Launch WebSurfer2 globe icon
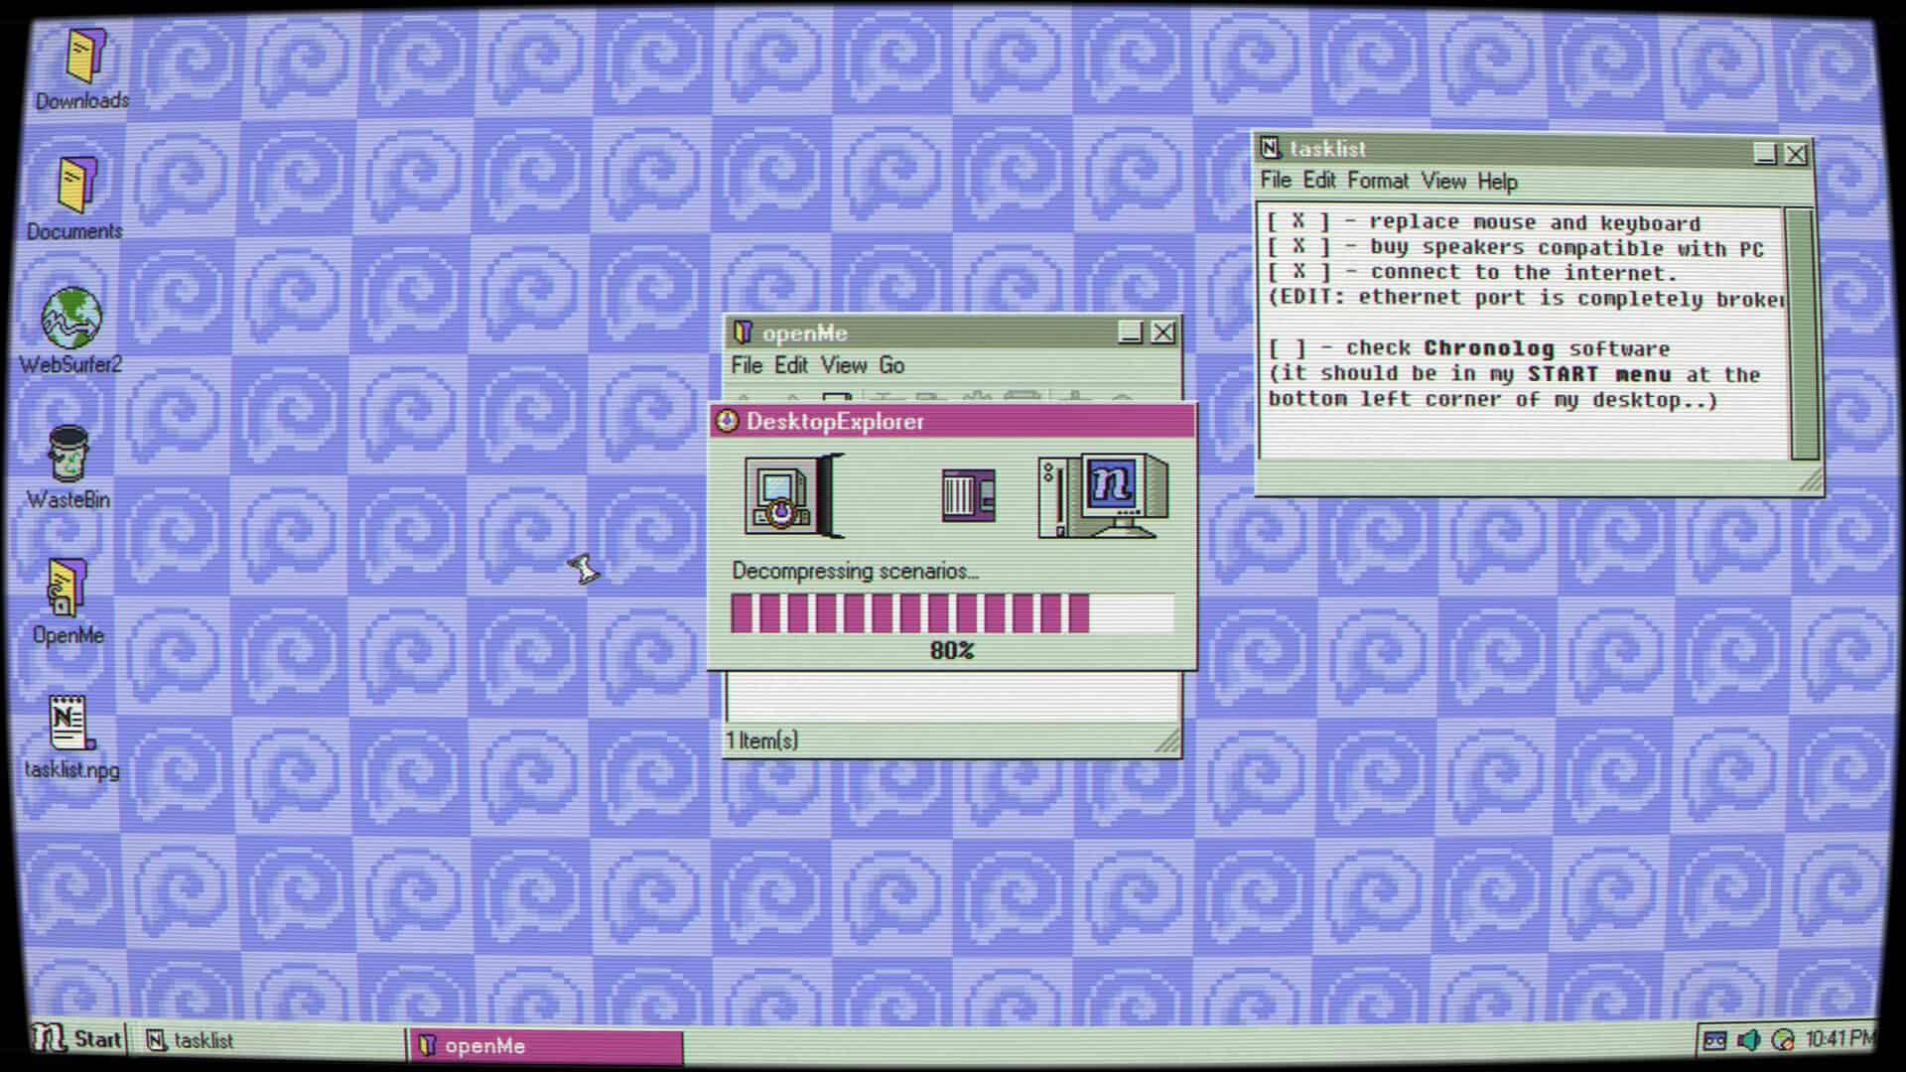The image size is (1906, 1072). point(71,318)
